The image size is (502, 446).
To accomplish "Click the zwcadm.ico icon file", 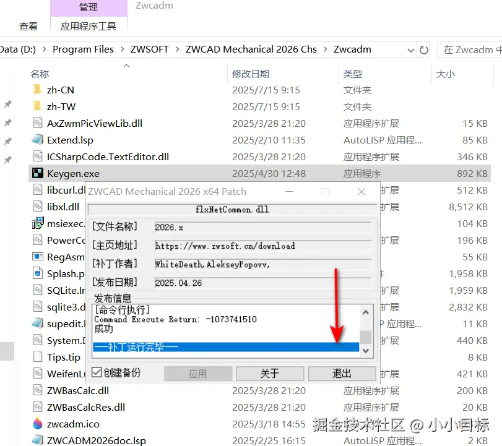I will [x=38, y=423].
